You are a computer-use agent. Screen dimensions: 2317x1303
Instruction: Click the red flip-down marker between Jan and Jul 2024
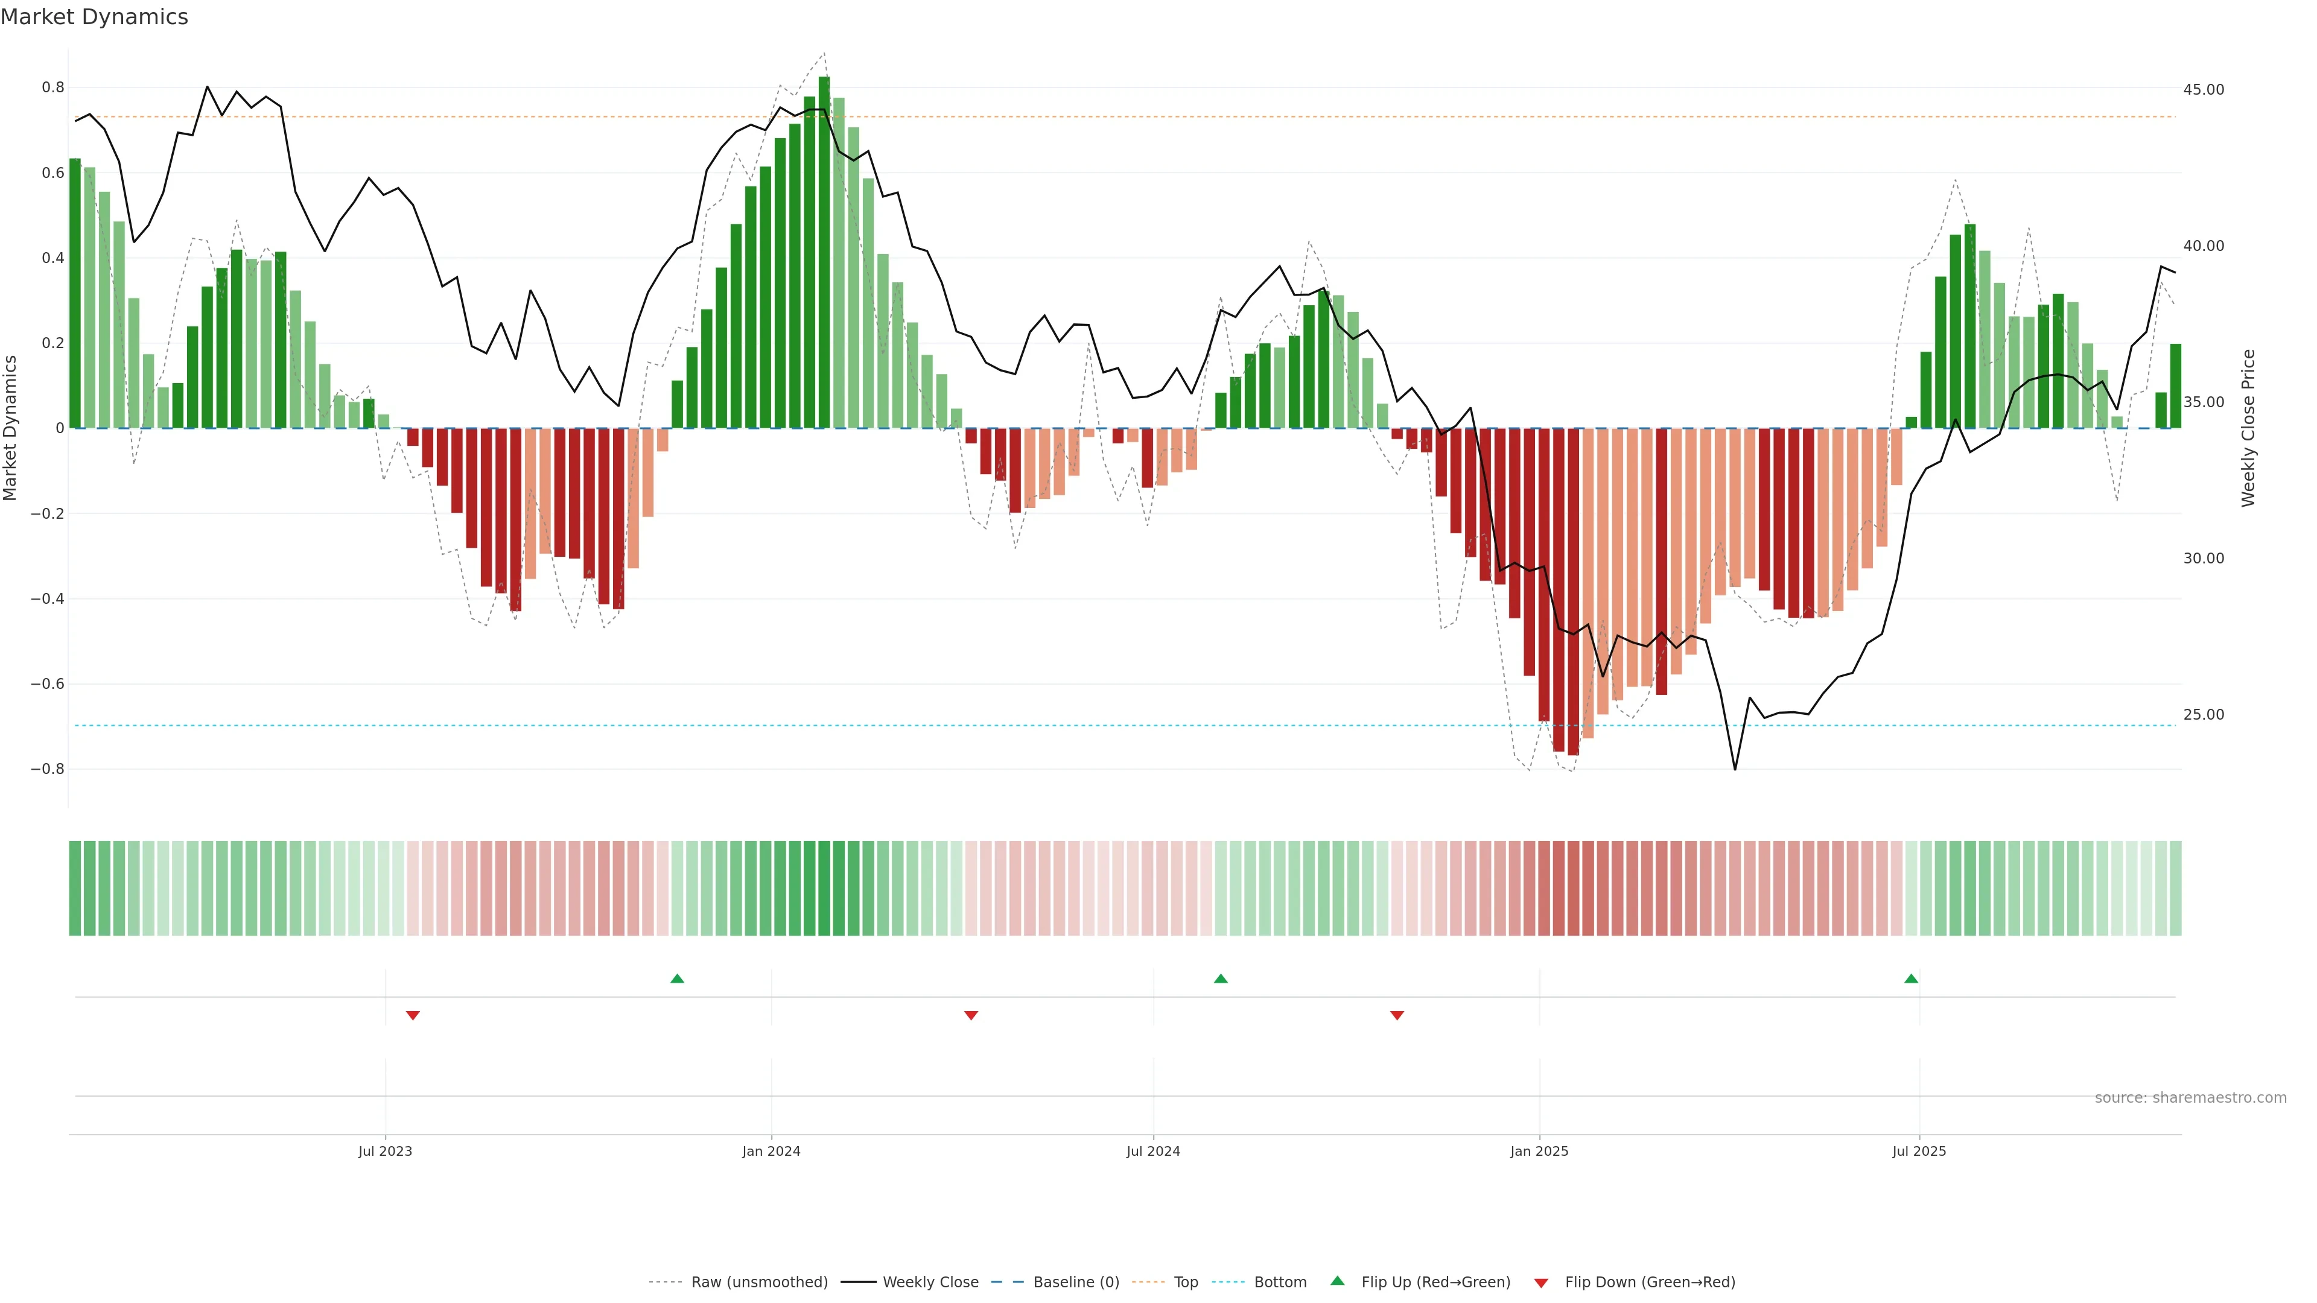(971, 1015)
